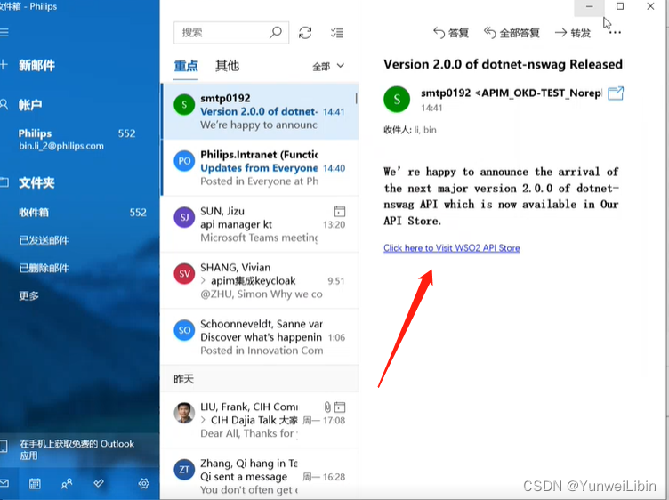Click the search magnifier icon
669x500 pixels.
click(276, 32)
